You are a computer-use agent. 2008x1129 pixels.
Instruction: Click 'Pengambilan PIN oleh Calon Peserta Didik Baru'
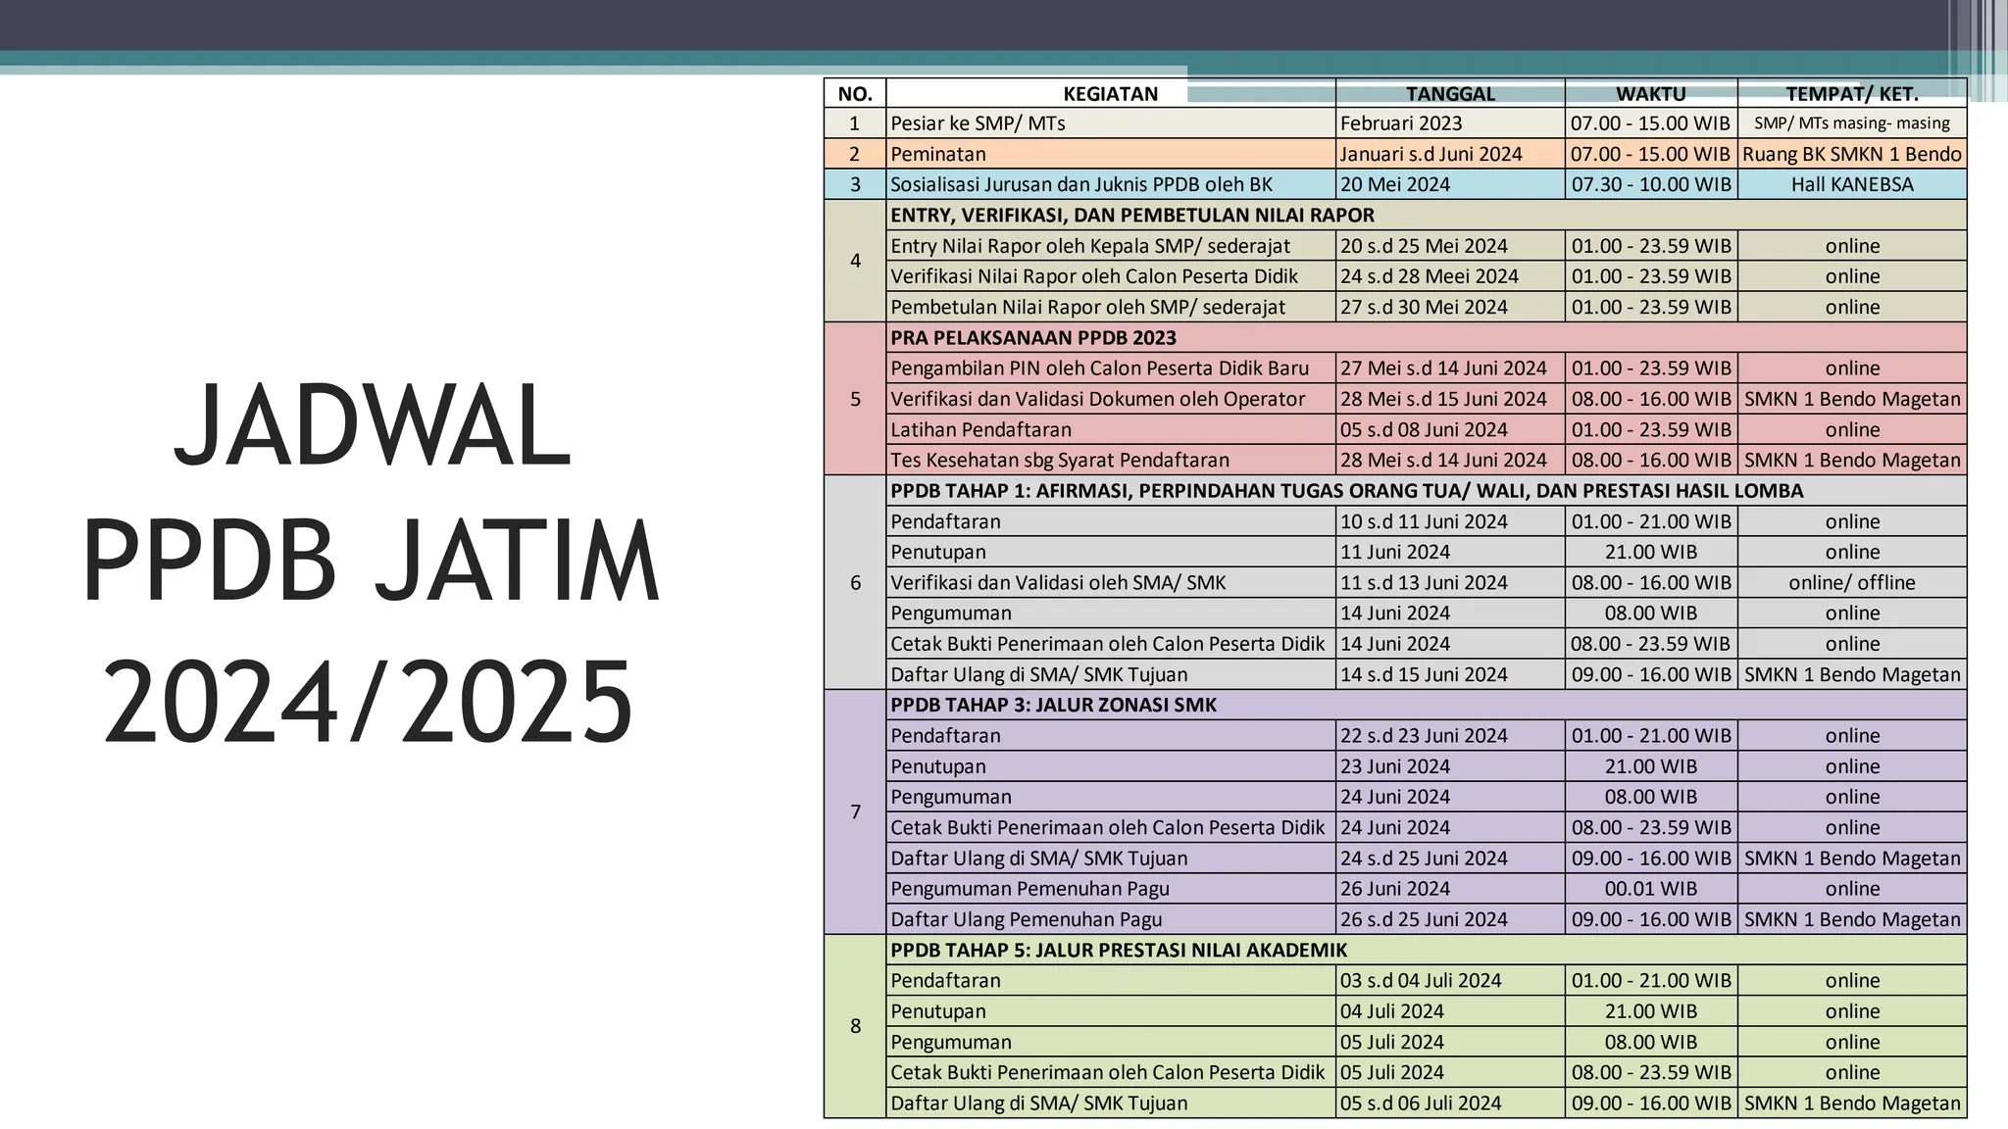(1111, 368)
